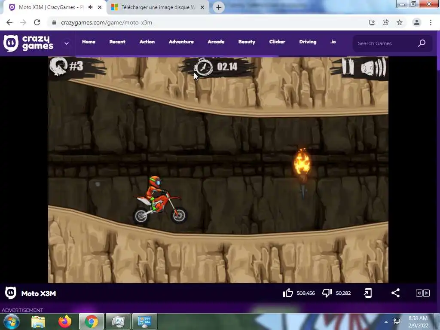Open the Arcade category
Viewport: 440px width, 330px height.
tap(216, 42)
